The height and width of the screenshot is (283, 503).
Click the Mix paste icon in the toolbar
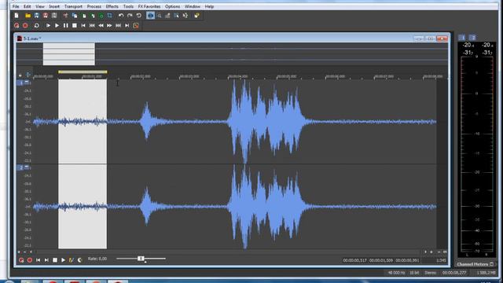93,16
